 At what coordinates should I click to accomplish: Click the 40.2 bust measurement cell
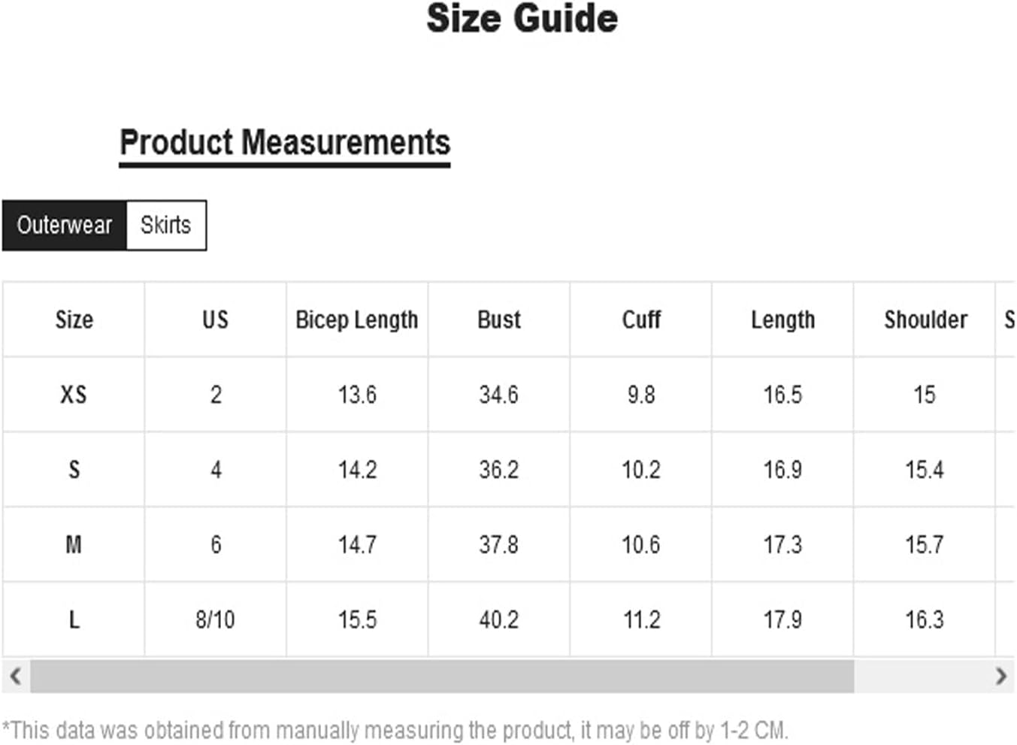[499, 619]
